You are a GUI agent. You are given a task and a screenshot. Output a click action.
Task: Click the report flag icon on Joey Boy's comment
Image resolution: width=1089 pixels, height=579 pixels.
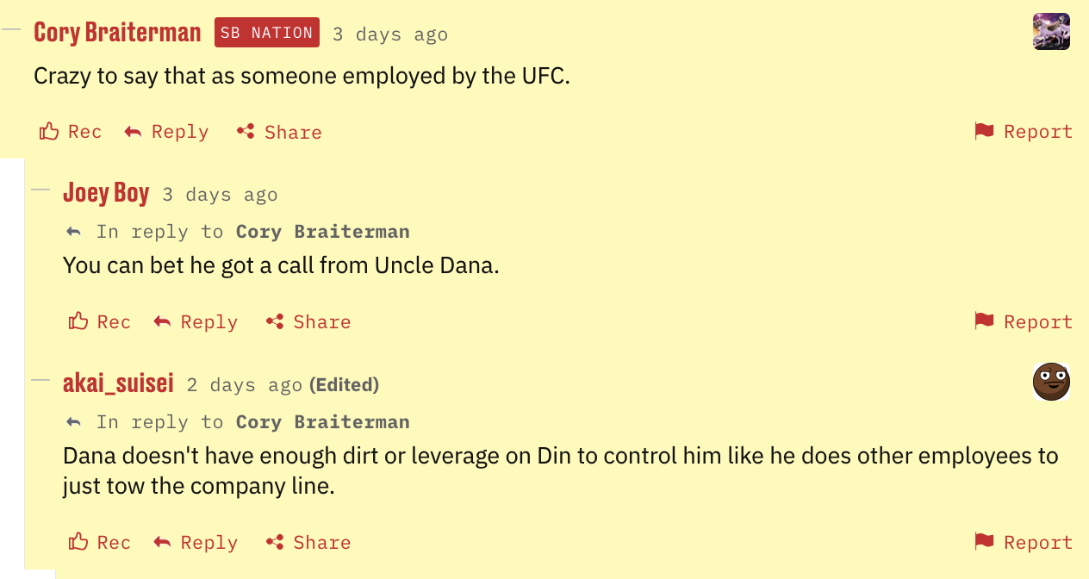[x=984, y=322]
